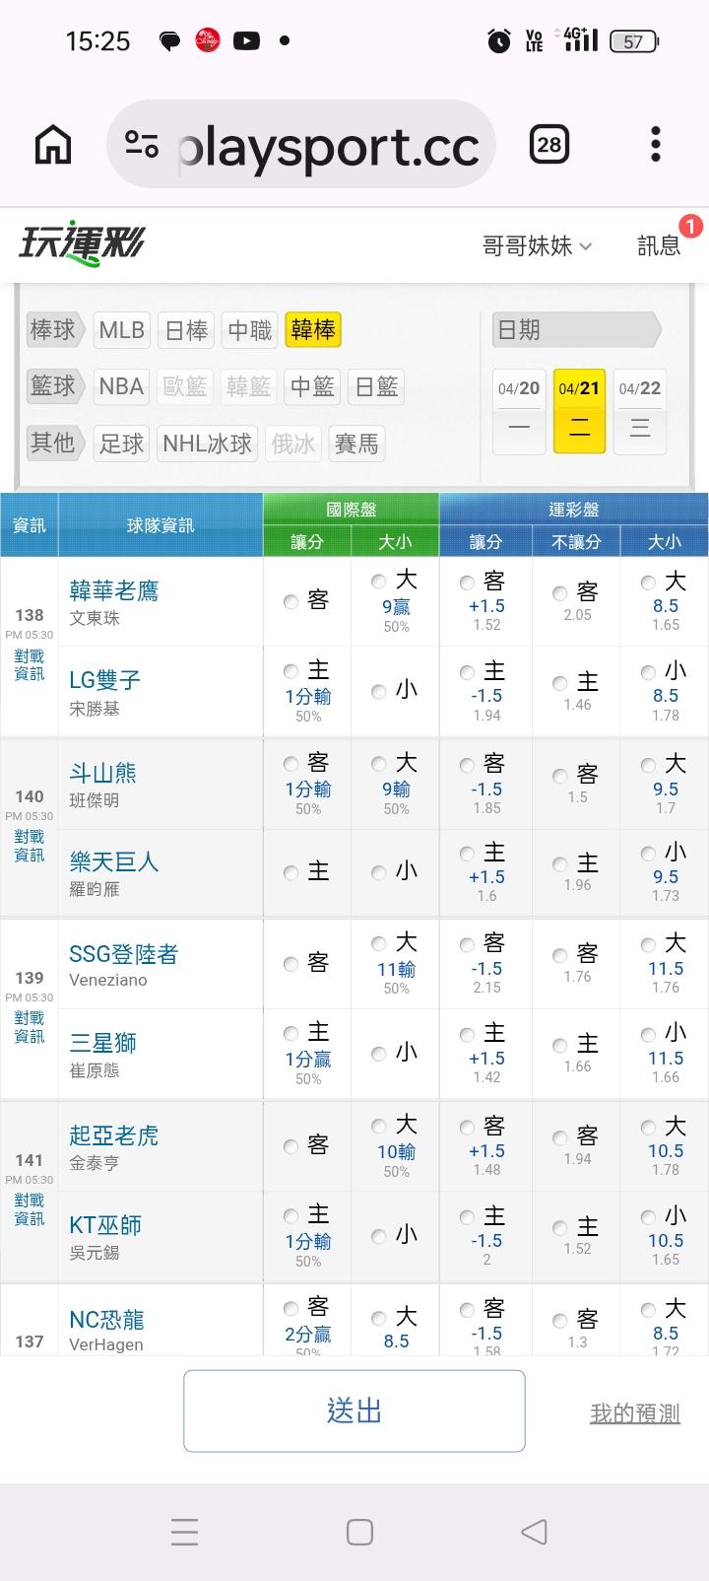Tap the Android home square button
Screen dimensions: 709x1581
(x=359, y=1531)
